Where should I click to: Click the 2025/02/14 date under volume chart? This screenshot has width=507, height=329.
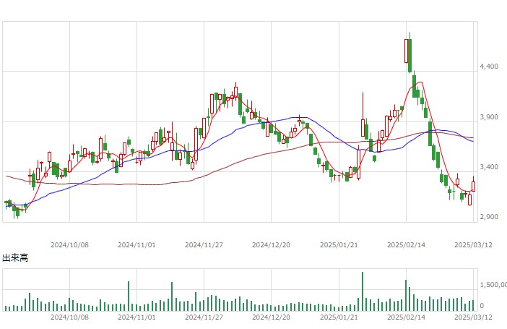coord(406,317)
